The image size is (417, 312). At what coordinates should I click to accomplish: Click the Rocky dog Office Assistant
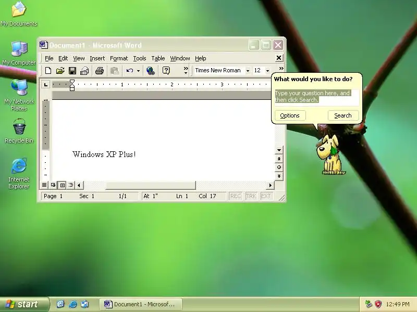(330, 154)
